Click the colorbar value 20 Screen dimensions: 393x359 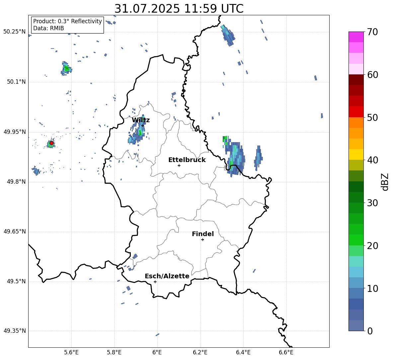coord(372,245)
